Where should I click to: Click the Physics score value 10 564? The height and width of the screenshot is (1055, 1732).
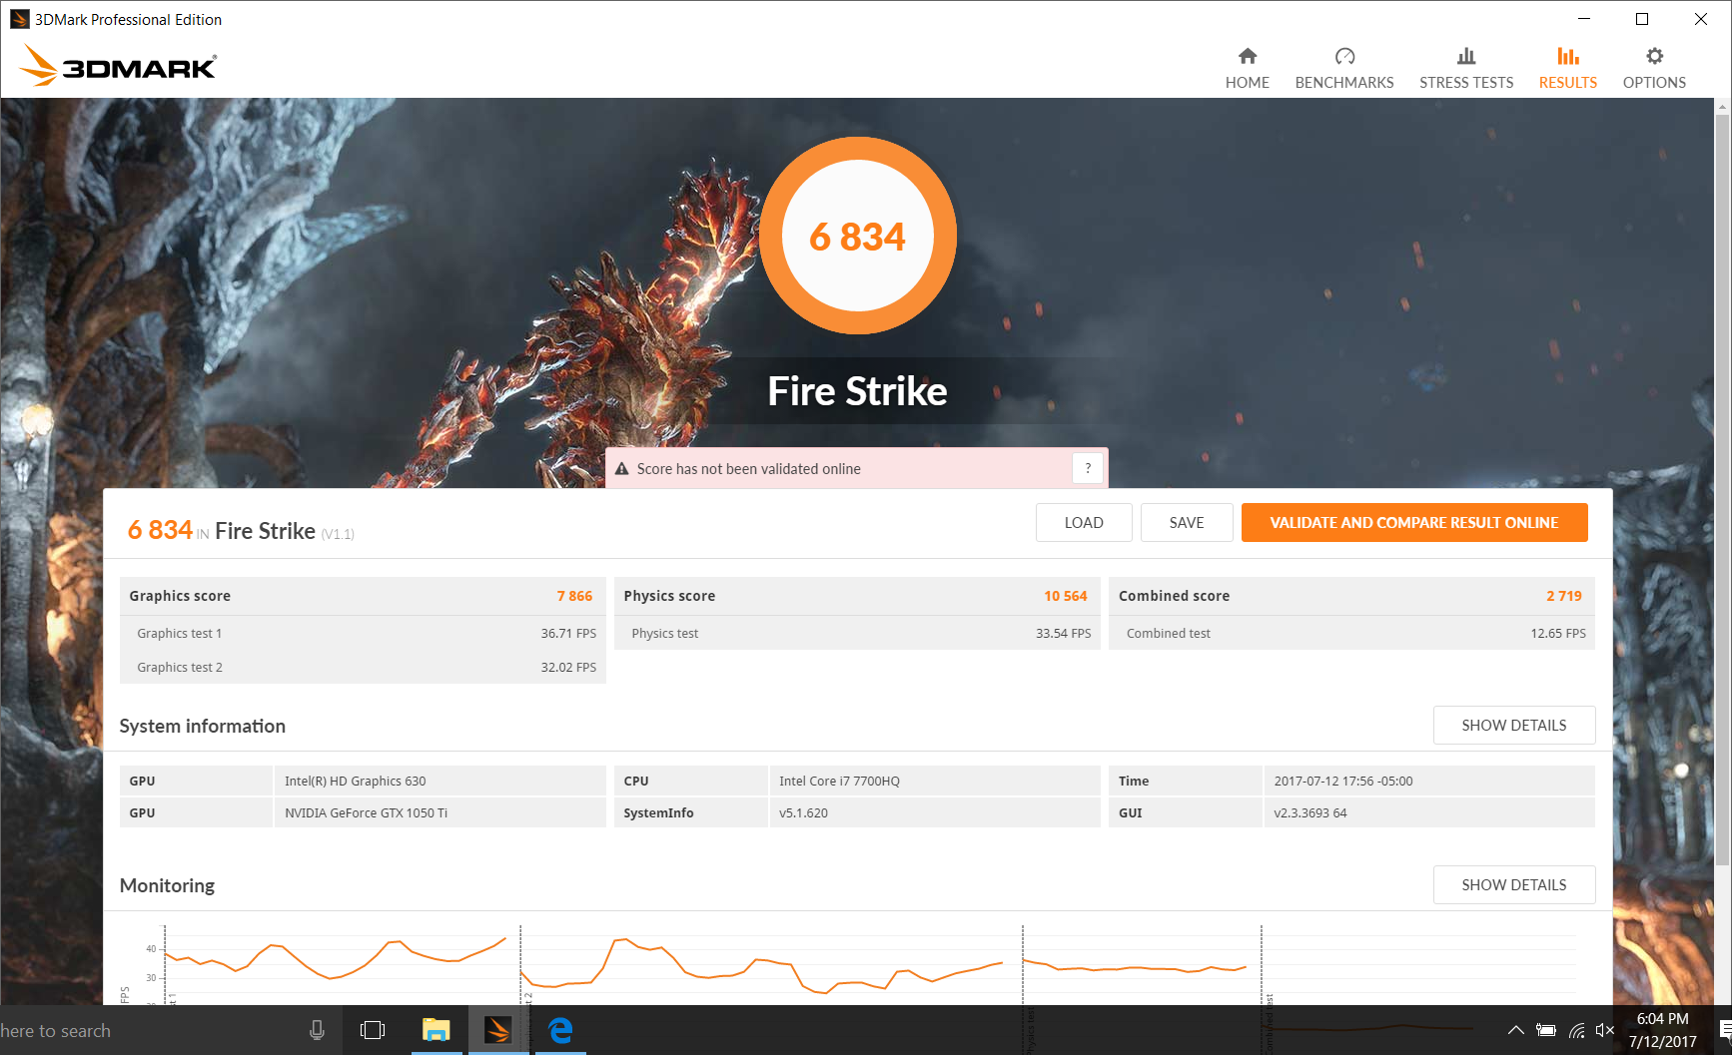click(1066, 596)
